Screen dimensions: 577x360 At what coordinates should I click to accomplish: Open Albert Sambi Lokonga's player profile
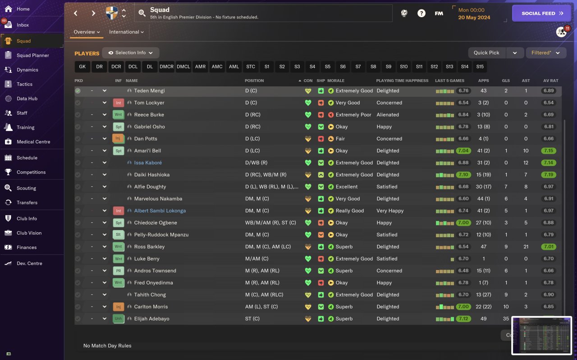(160, 211)
